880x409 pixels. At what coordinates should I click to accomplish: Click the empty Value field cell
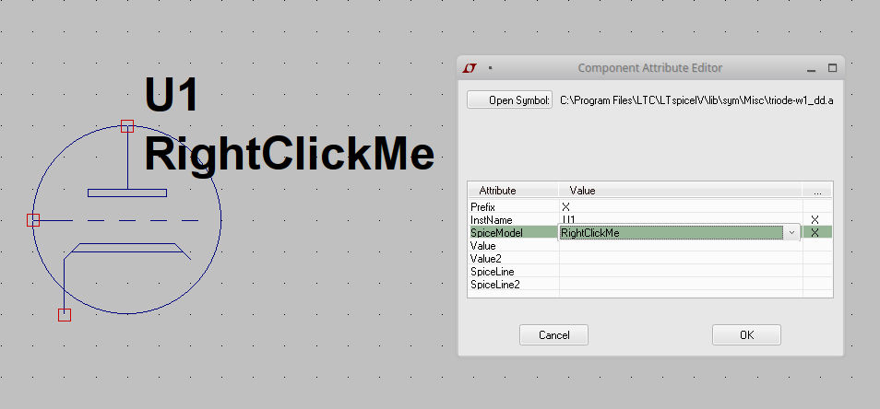pos(681,245)
